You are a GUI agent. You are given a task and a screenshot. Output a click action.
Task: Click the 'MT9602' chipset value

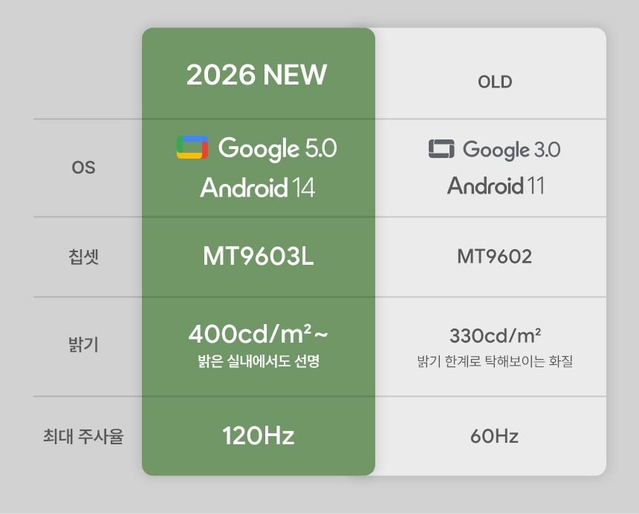point(494,257)
